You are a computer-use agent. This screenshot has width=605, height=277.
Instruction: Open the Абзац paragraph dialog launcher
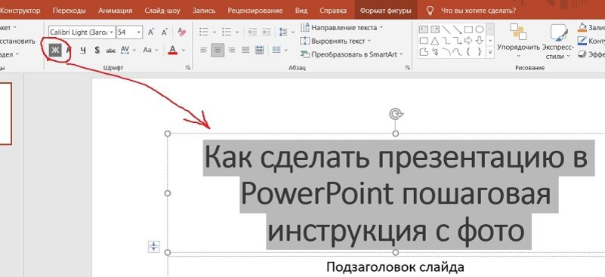[407, 68]
